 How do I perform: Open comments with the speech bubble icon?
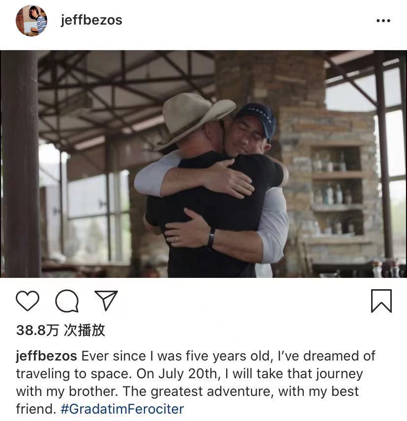pyautogui.click(x=67, y=301)
